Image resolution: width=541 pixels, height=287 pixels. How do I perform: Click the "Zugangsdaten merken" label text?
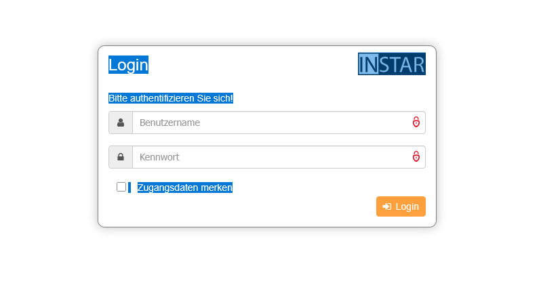pos(185,187)
